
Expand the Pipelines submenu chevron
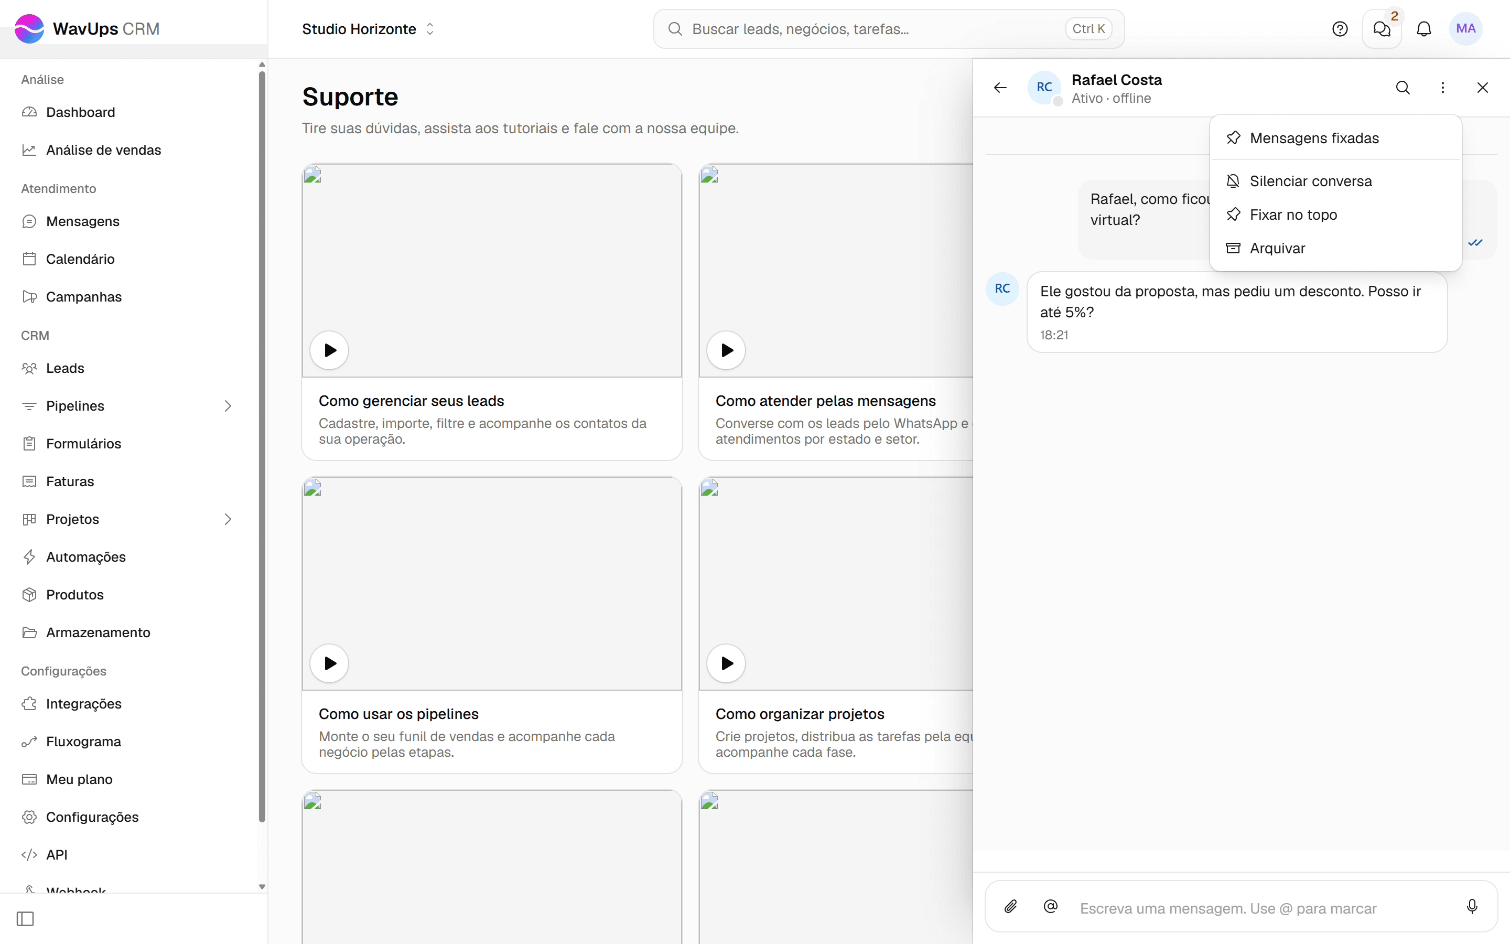point(228,406)
